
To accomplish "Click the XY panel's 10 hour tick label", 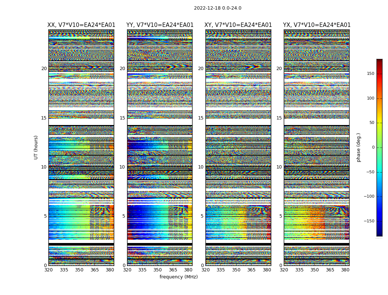I will click(201, 167).
